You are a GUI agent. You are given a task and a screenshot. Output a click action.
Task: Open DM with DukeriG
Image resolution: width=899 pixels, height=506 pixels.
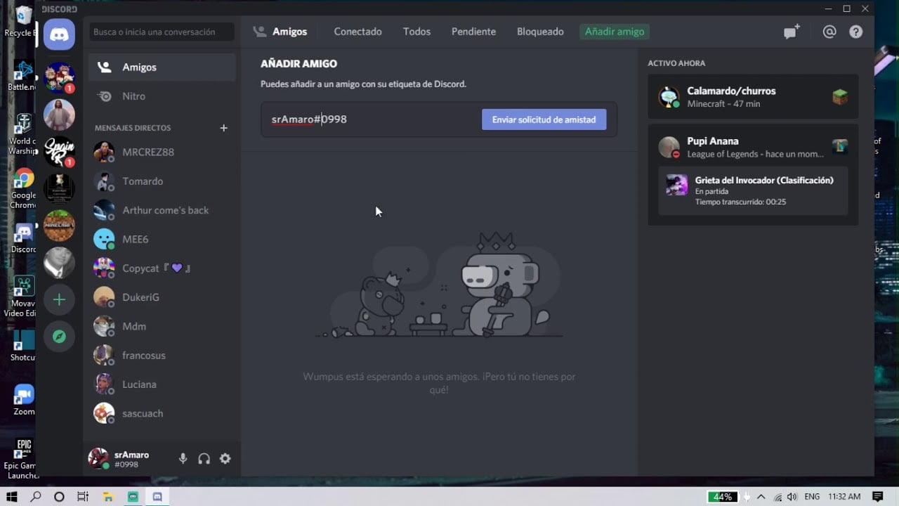(162, 297)
